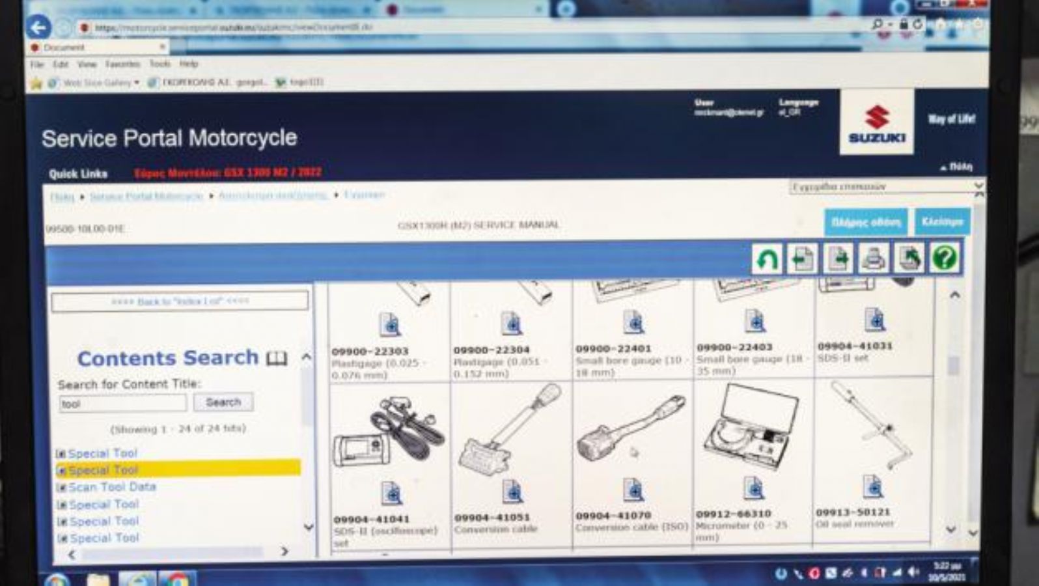Follow the Back to Index List link
The width and height of the screenshot is (1039, 586).
tap(180, 301)
